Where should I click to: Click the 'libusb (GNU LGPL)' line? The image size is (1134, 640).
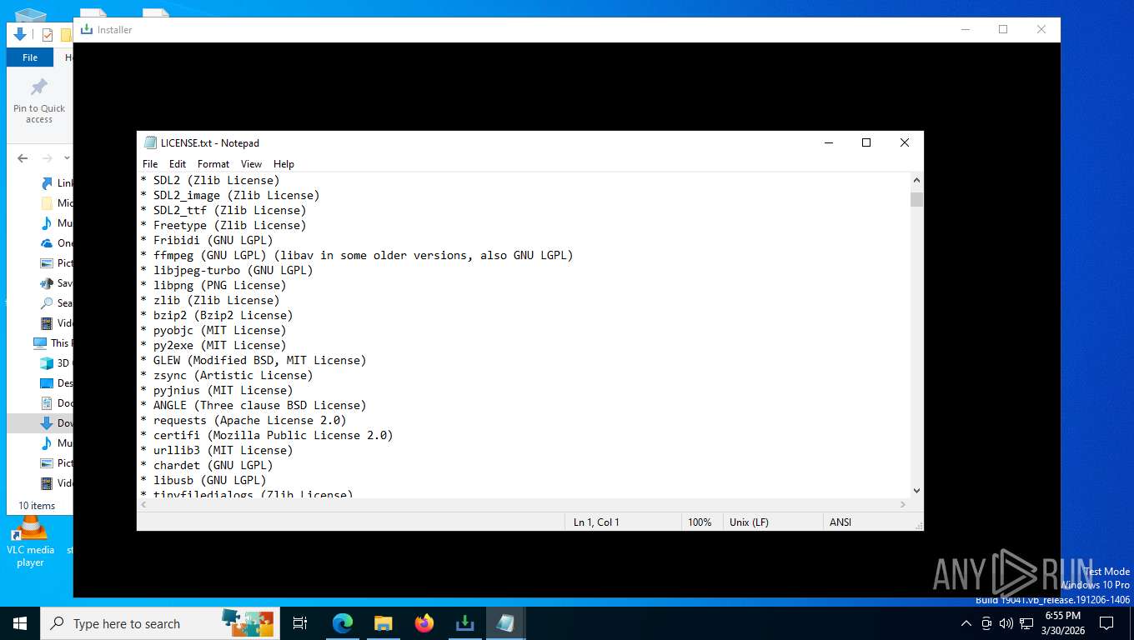(x=203, y=480)
